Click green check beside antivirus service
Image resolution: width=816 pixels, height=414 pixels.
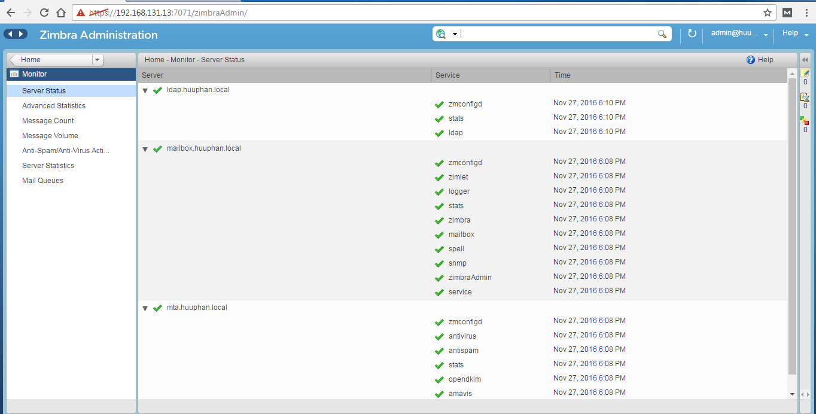440,337
